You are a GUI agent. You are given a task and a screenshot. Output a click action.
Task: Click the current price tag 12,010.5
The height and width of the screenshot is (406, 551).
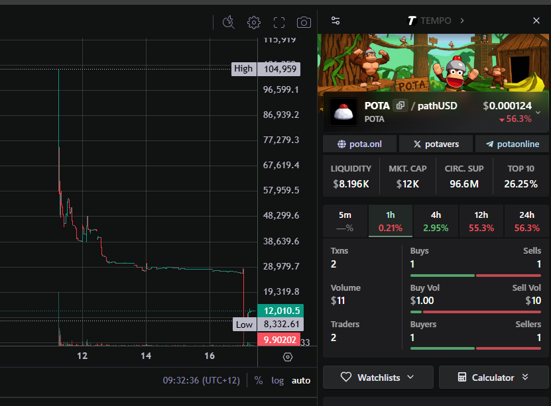280,311
